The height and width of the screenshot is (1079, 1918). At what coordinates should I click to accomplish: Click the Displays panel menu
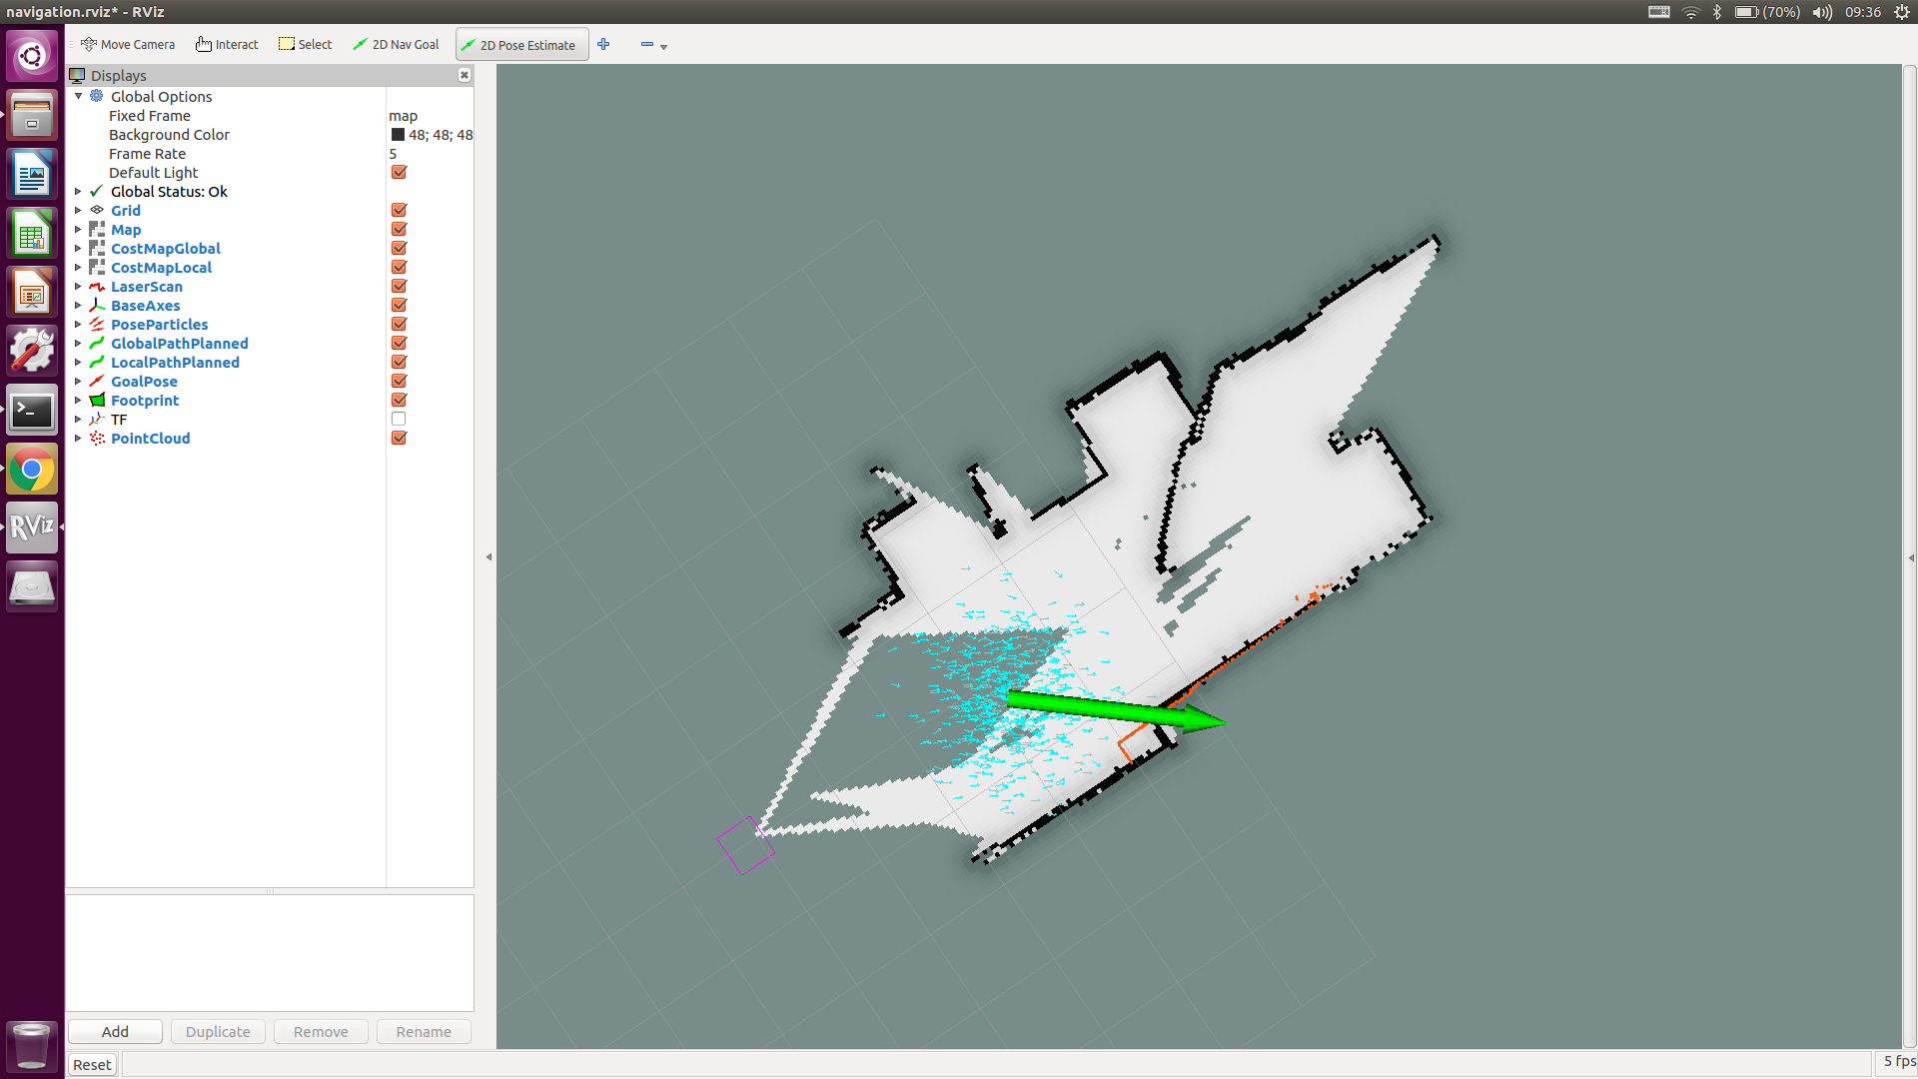point(117,75)
